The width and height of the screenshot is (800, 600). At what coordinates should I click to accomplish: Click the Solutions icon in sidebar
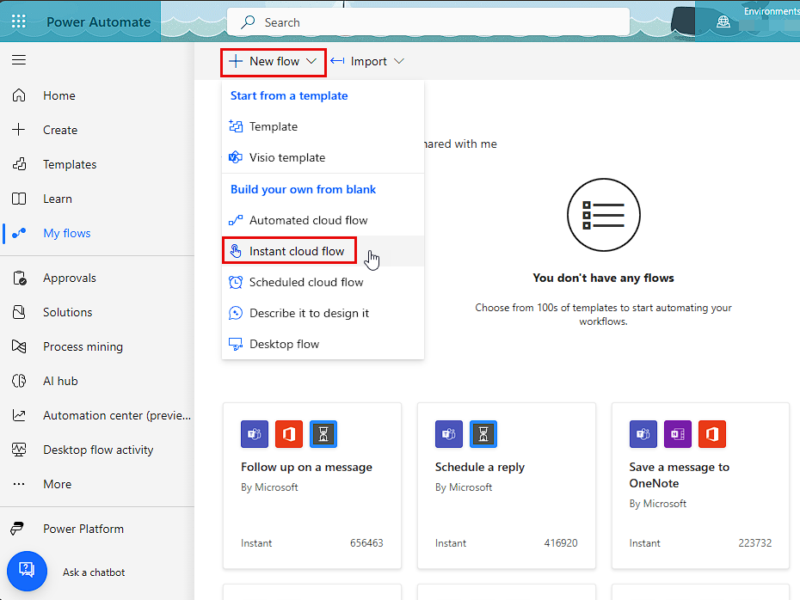point(19,312)
